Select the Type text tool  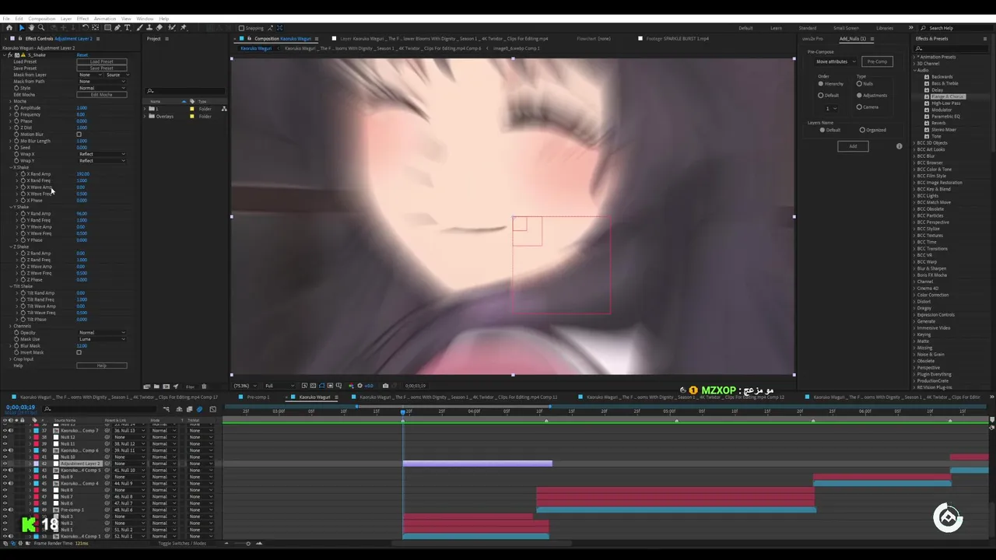coord(127,27)
